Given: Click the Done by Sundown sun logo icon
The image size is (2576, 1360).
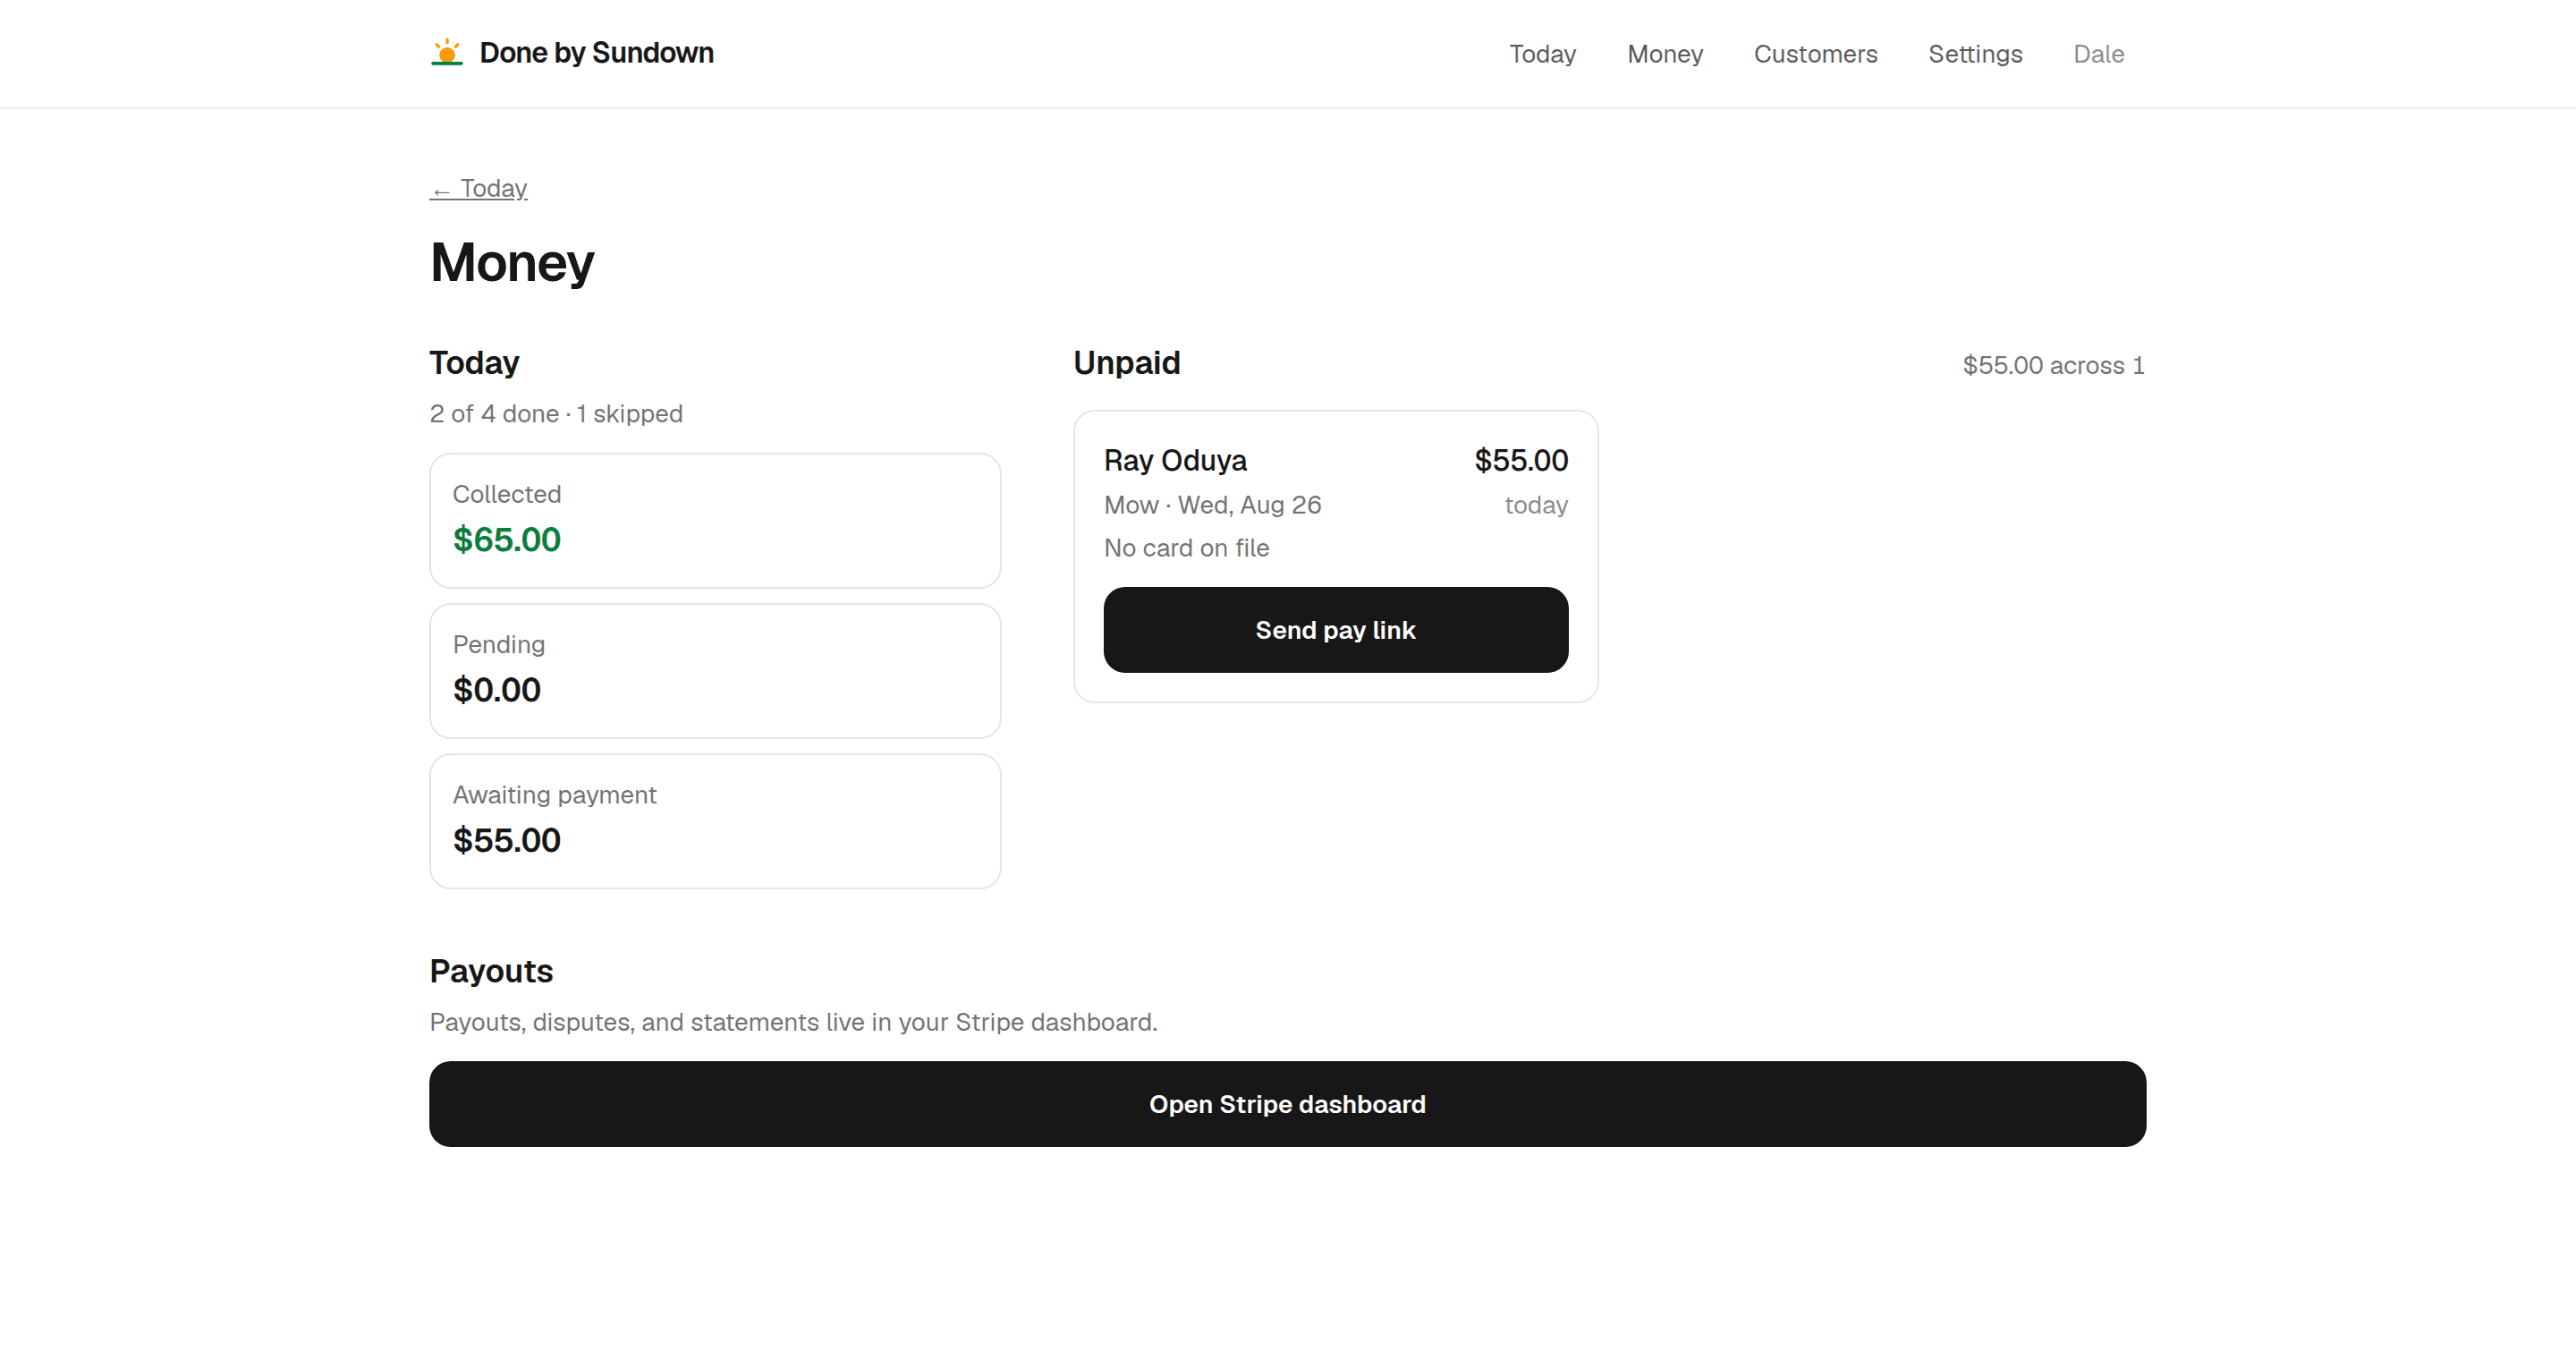Looking at the screenshot, I should [446, 53].
